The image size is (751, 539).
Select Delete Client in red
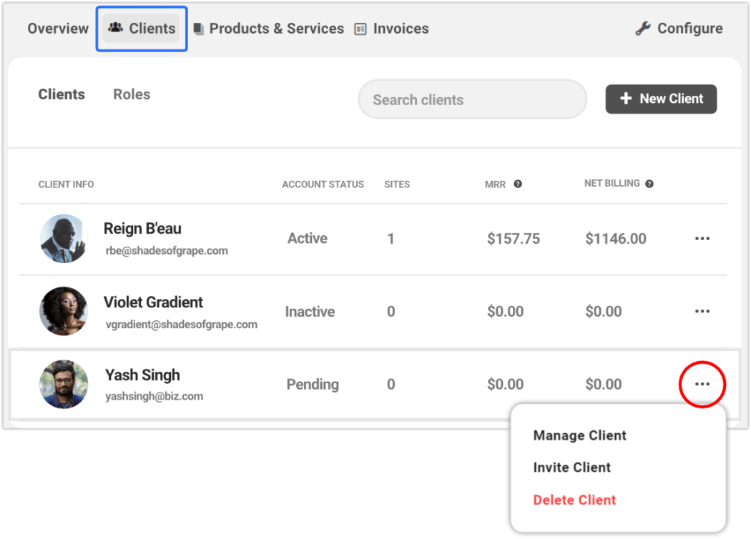coord(574,500)
